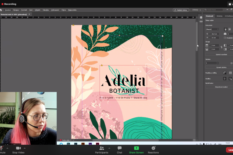Enable the Protilehlé facing pages checkbox

tap(225, 38)
